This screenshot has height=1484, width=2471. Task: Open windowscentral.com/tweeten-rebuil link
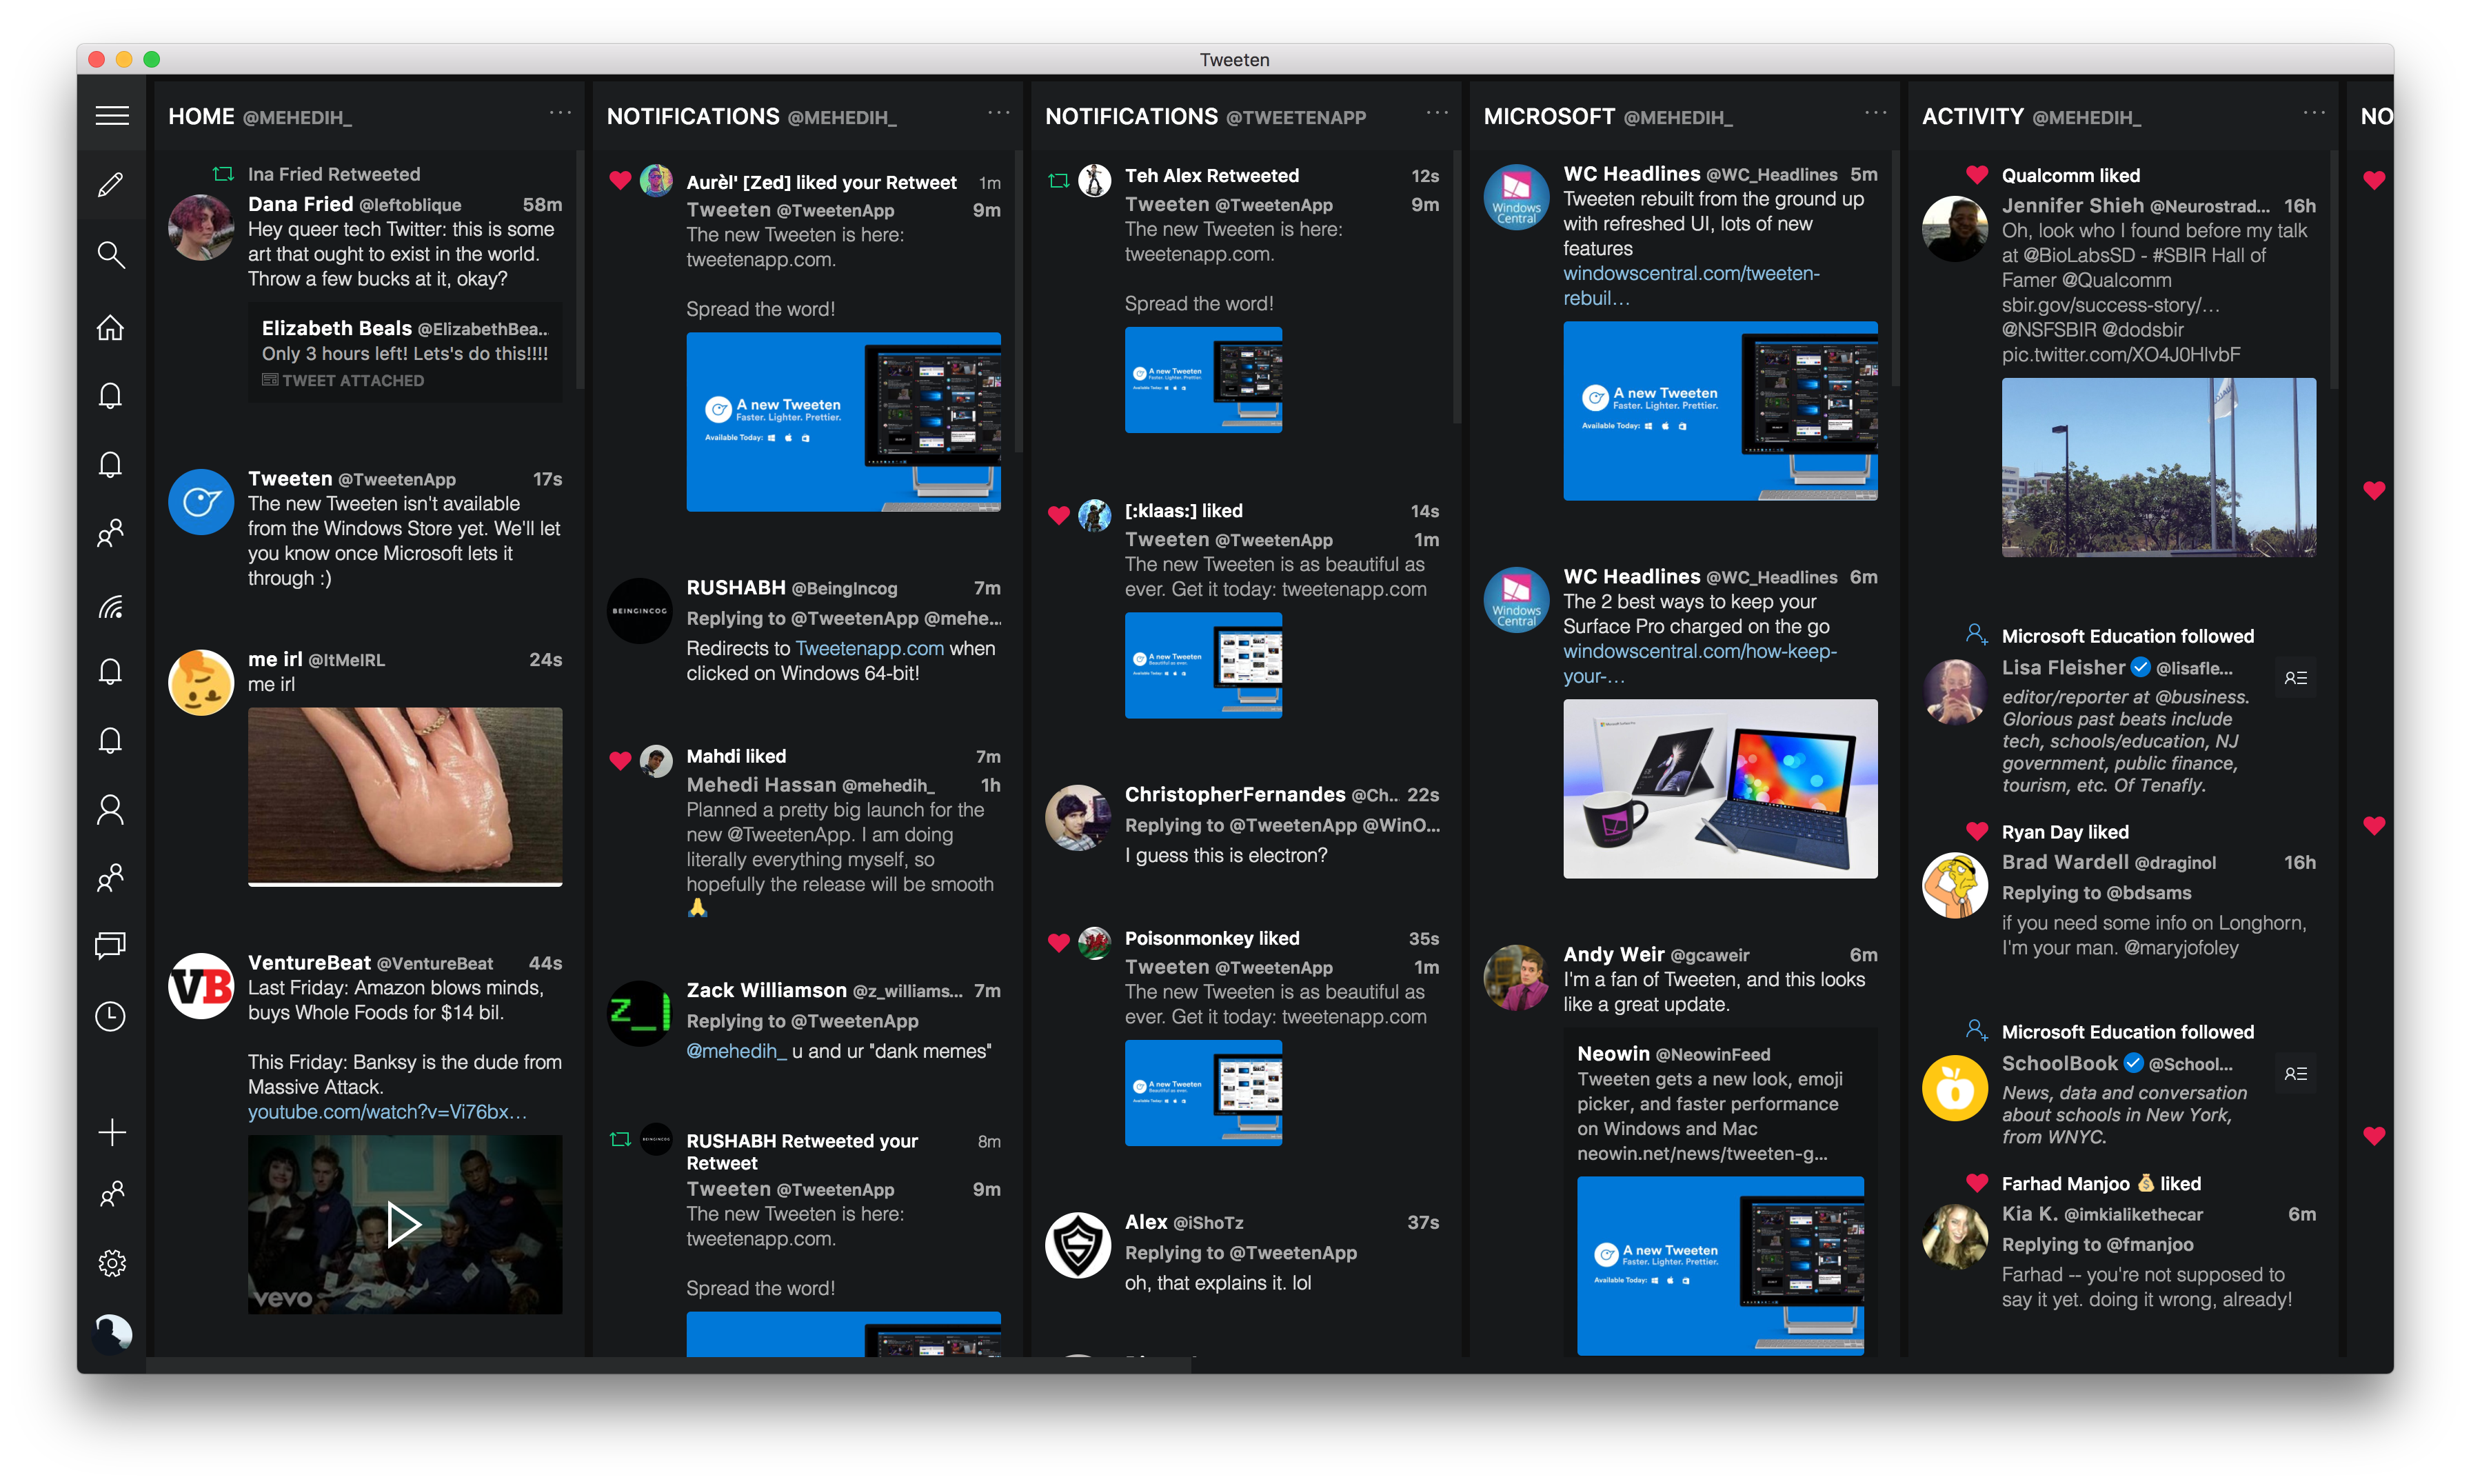[1691, 286]
